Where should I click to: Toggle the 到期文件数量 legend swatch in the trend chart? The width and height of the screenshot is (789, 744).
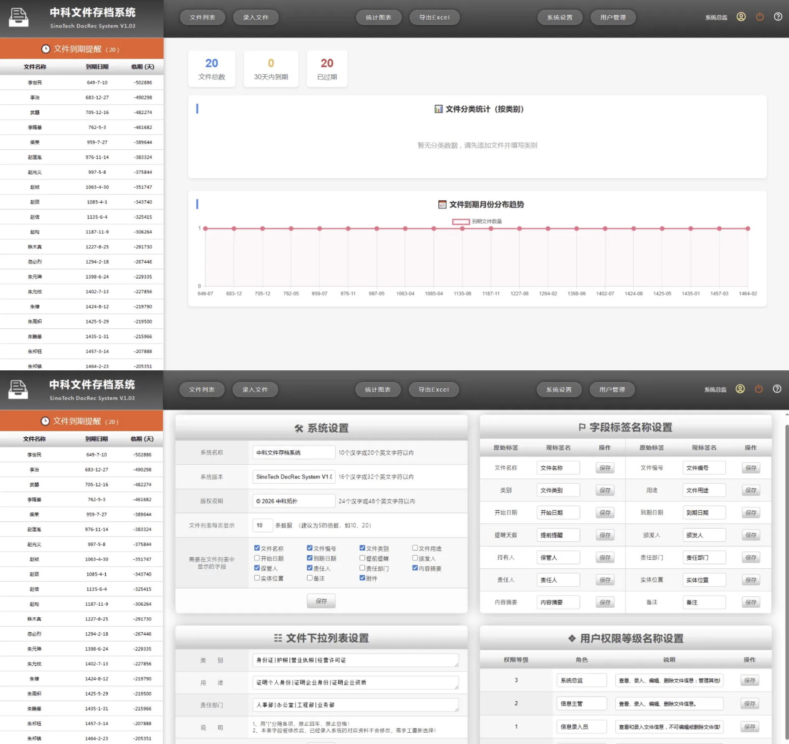click(461, 222)
